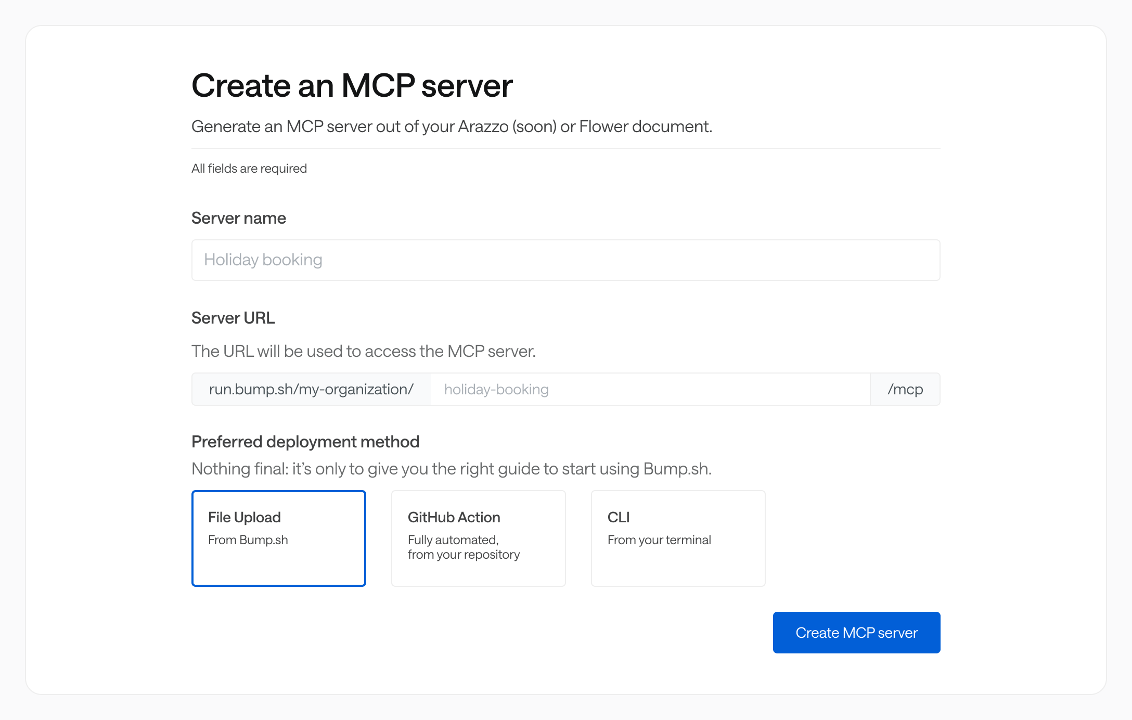
Task: Select the File Upload deployment card
Action: pos(279,538)
